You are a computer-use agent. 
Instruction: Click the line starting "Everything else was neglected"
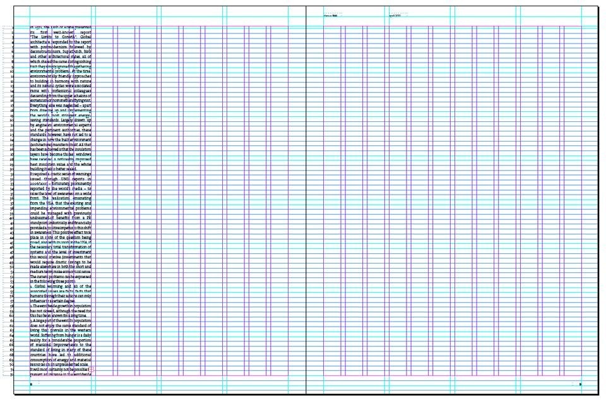[x=61, y=106]
